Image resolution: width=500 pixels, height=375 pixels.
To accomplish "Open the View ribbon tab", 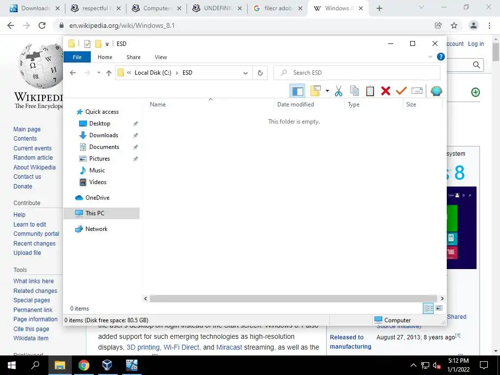I will [161, 57].
